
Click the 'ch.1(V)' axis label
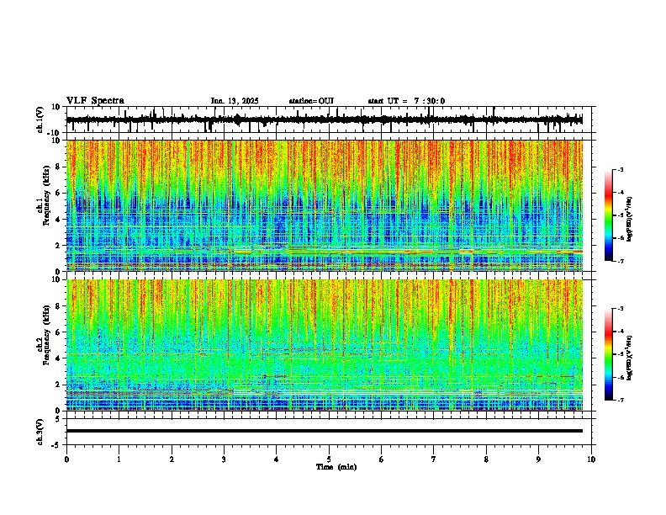pyautogui.click(x=40, y=119)
